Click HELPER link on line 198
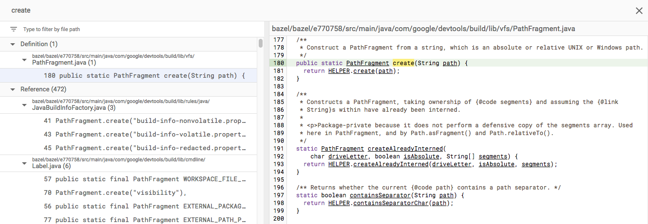Viewport: 648px width, 224px height. (339, 203)
